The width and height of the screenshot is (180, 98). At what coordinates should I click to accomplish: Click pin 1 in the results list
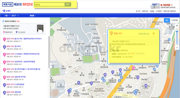(x=4, y=40)
